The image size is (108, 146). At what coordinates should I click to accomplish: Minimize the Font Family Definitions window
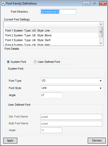click(86, 4)
